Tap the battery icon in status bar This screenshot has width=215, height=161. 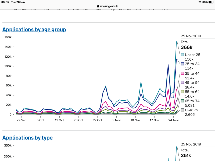click(x=211, y=2)
